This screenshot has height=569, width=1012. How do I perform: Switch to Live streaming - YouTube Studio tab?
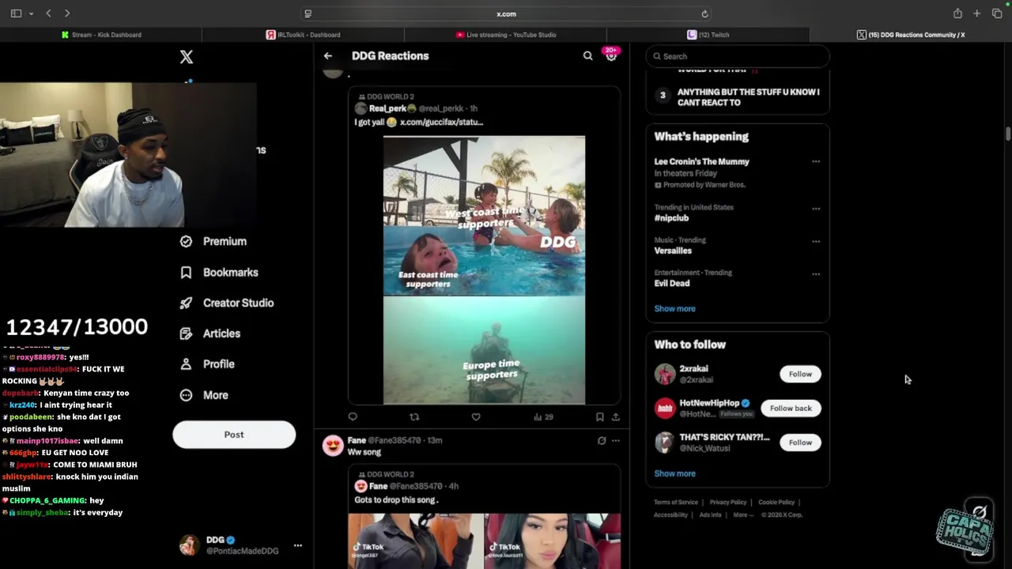(506, 35)
